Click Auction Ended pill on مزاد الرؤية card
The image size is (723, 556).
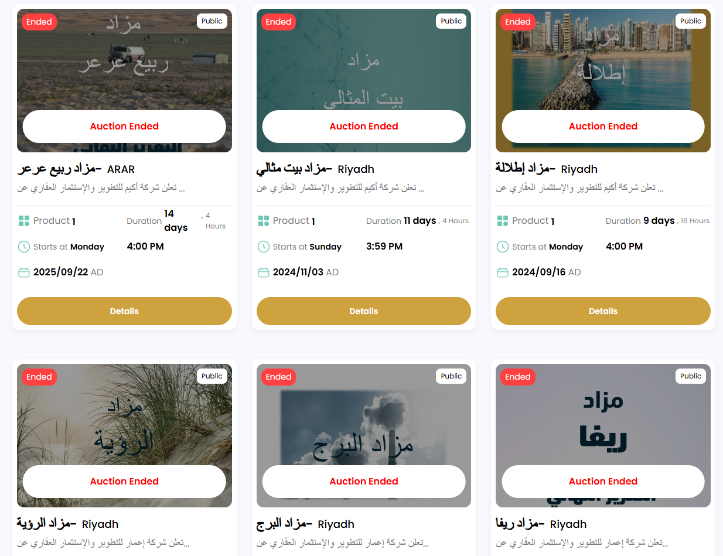[124, 482]
